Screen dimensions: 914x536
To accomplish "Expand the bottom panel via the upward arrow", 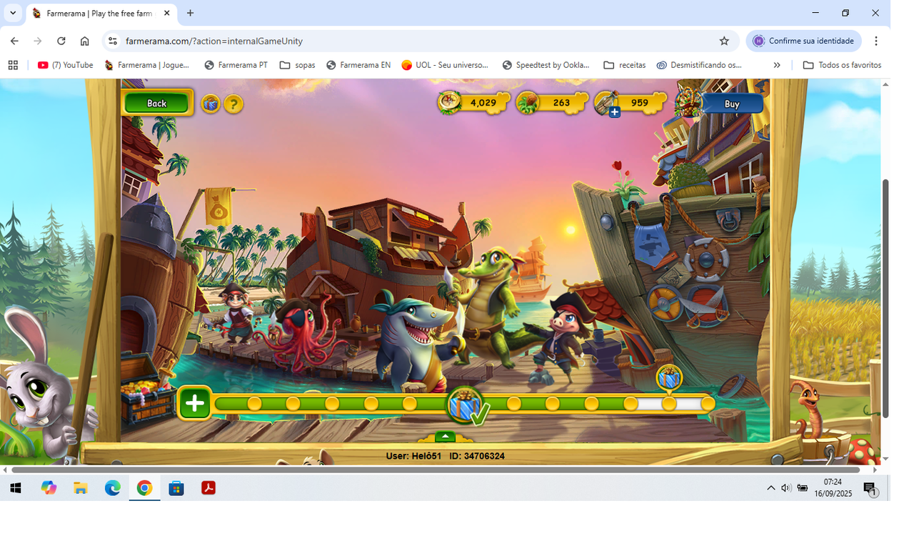I will [445, 437].
